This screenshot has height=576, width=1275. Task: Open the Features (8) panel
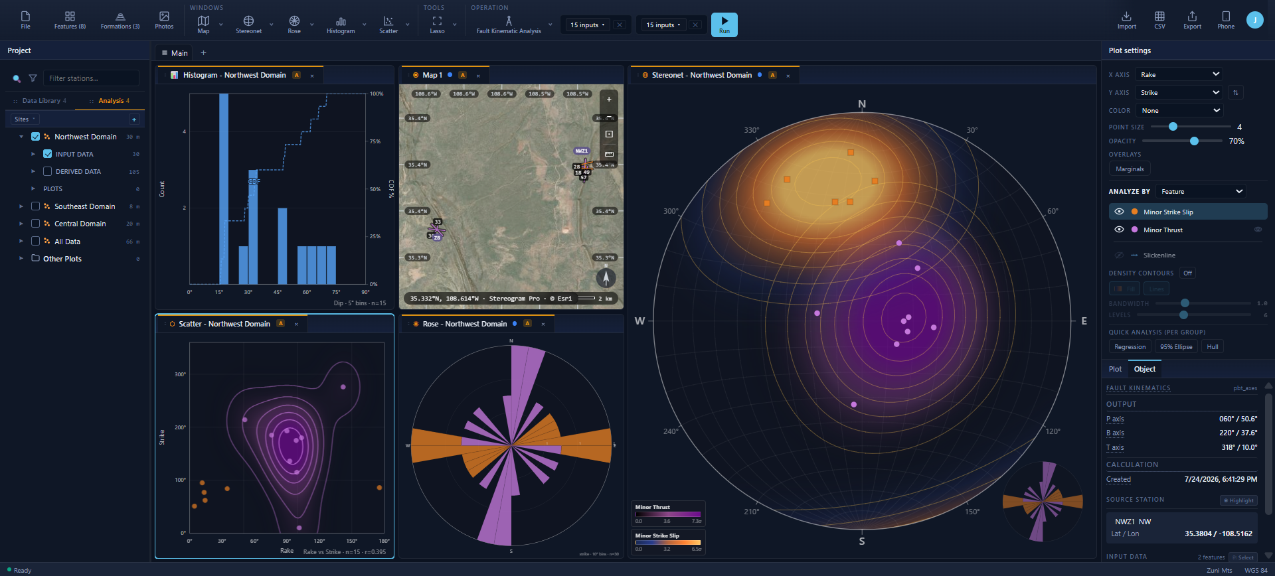(x=70, y=20)
